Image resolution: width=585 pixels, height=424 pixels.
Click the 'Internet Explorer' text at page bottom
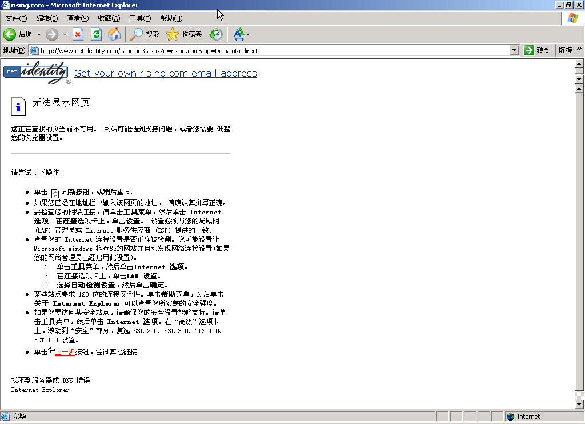tap(40, 390)
